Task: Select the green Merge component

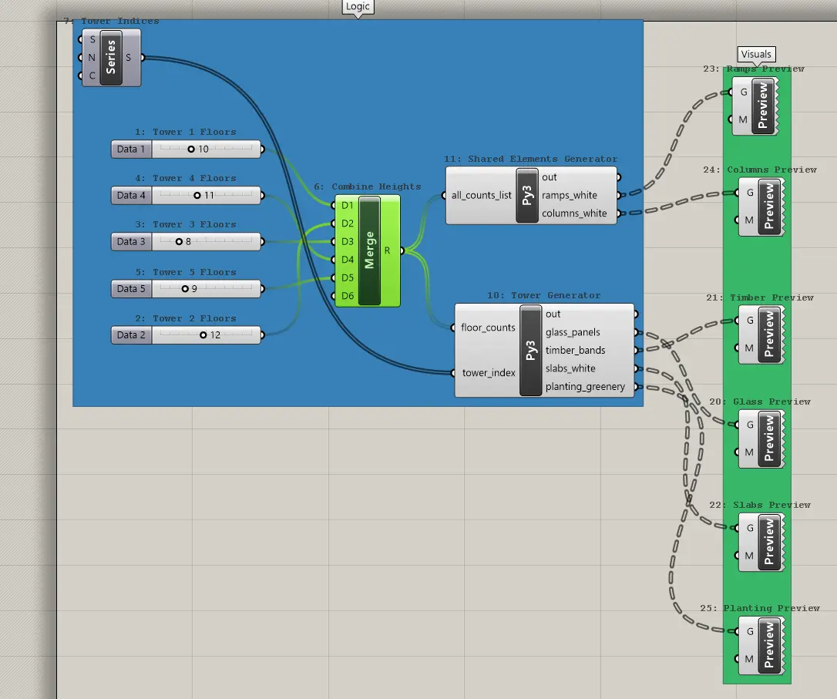Action: (x=369, y=250)
